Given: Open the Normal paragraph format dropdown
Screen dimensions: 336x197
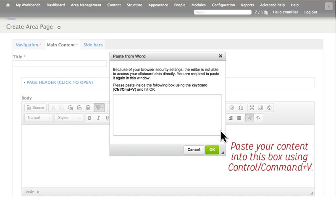Looking at the screenshot, I should tap(39, 118).
